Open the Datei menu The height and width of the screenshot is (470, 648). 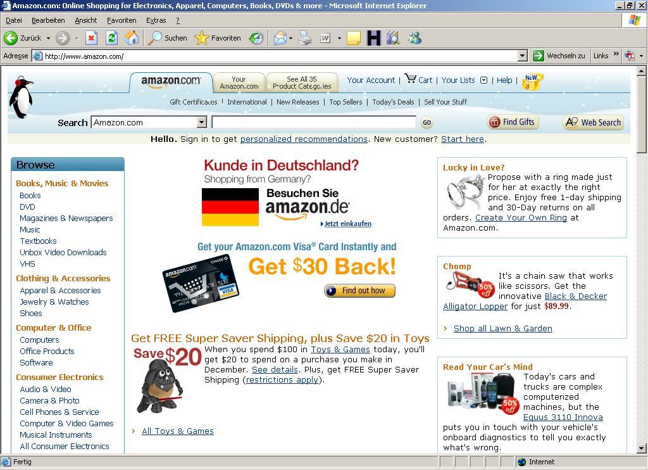click(14, 20)
